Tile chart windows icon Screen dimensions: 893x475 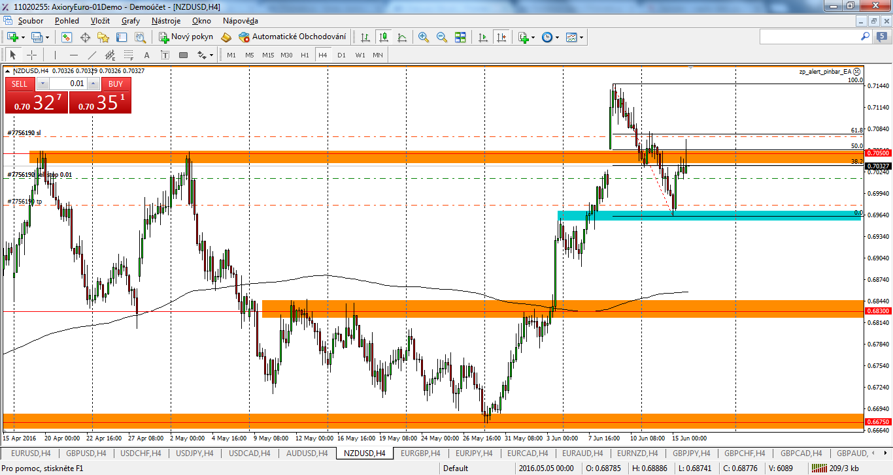460,37
